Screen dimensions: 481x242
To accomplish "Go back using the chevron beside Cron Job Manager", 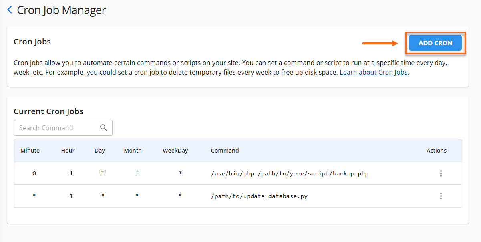I will coord(10,10).
